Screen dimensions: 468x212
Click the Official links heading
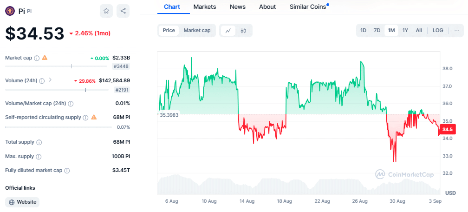pos(20,188)
